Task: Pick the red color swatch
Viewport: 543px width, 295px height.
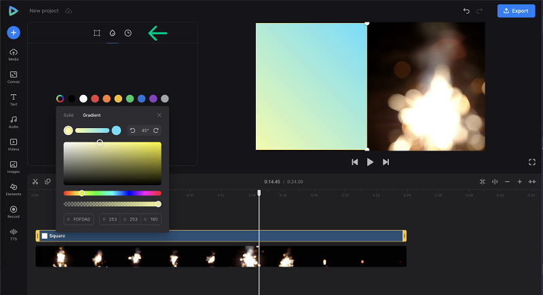Action: point(95,98)
